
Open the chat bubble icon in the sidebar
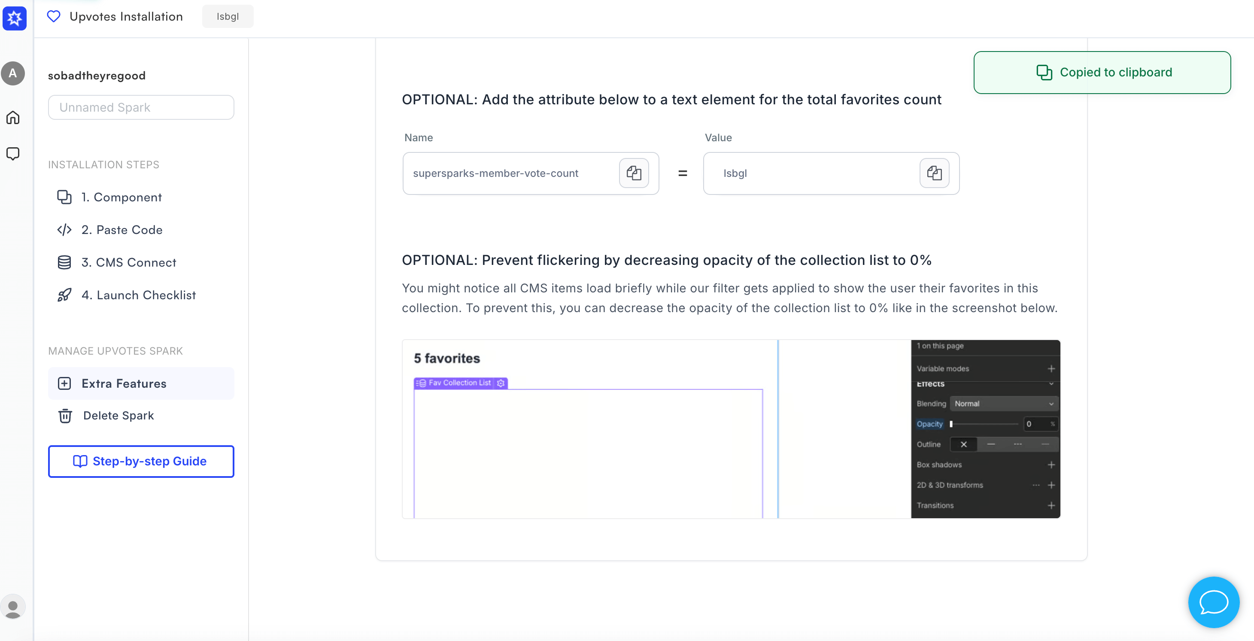[13, 154]
